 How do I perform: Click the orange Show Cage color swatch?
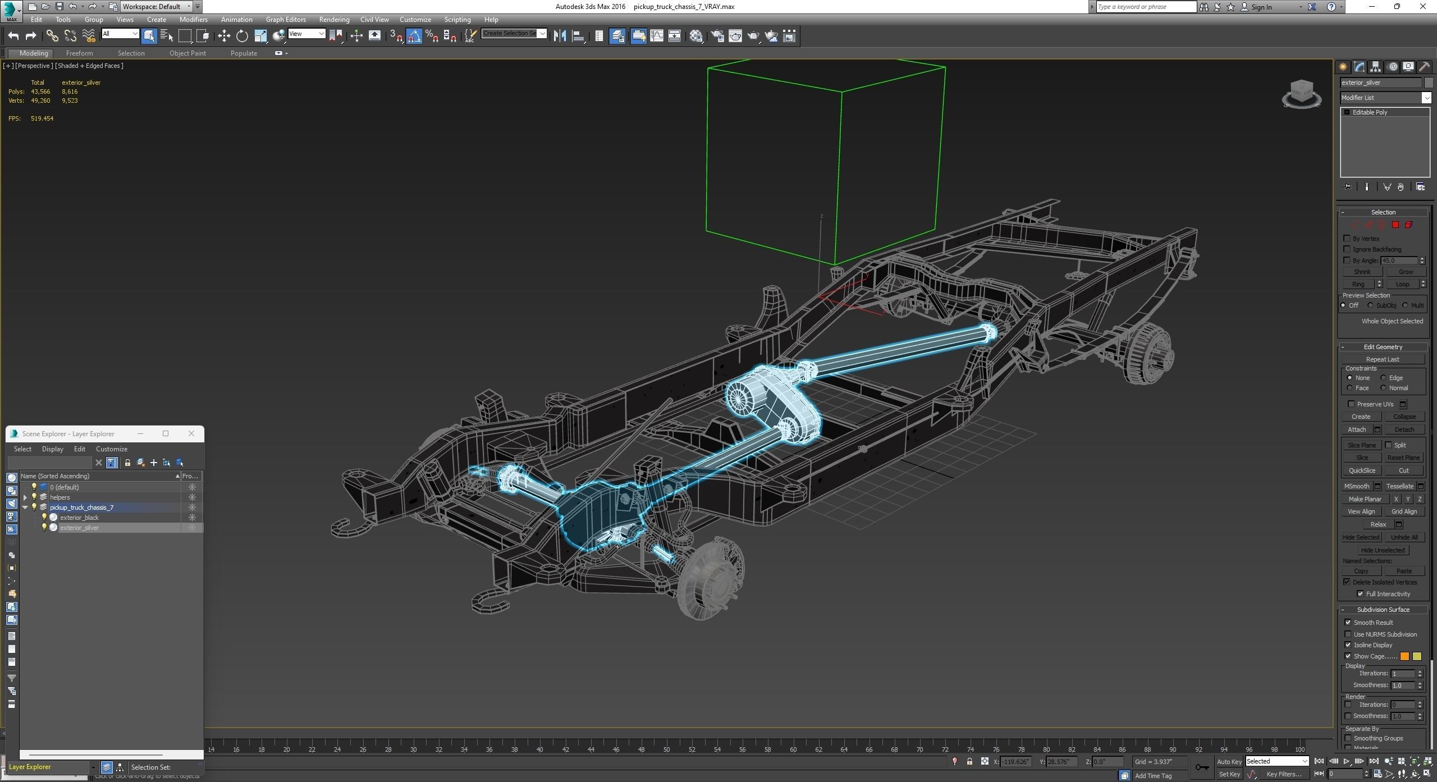[1404, 656]
